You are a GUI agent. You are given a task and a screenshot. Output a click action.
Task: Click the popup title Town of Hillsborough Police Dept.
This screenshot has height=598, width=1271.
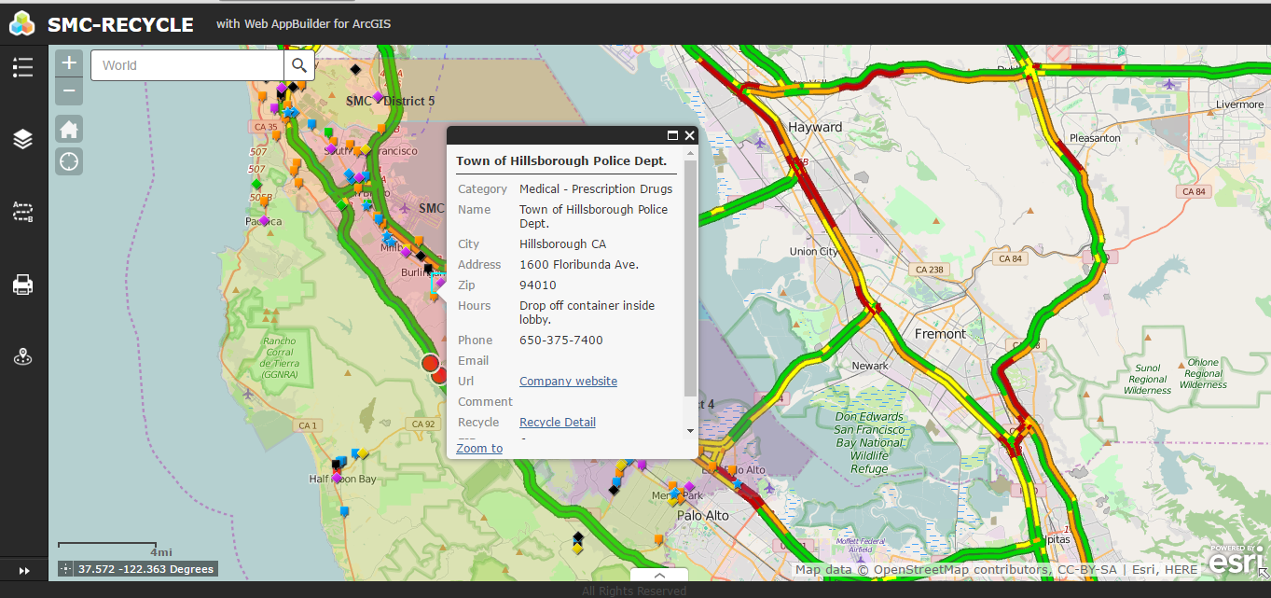click(x=561, y=160)
